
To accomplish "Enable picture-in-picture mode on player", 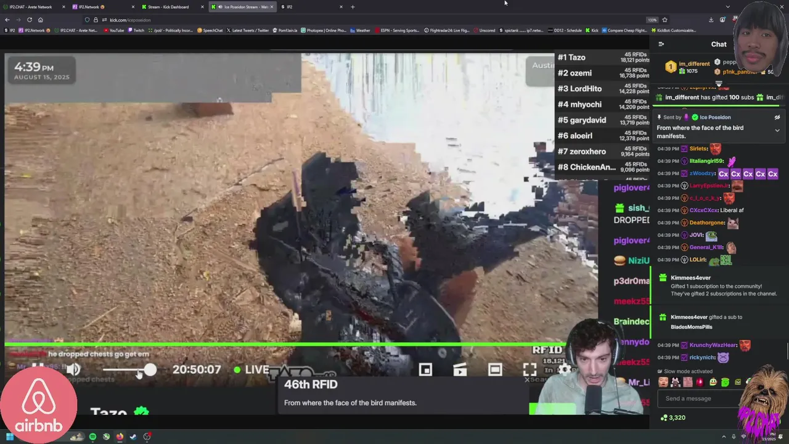I will click(x=425, y=369).
